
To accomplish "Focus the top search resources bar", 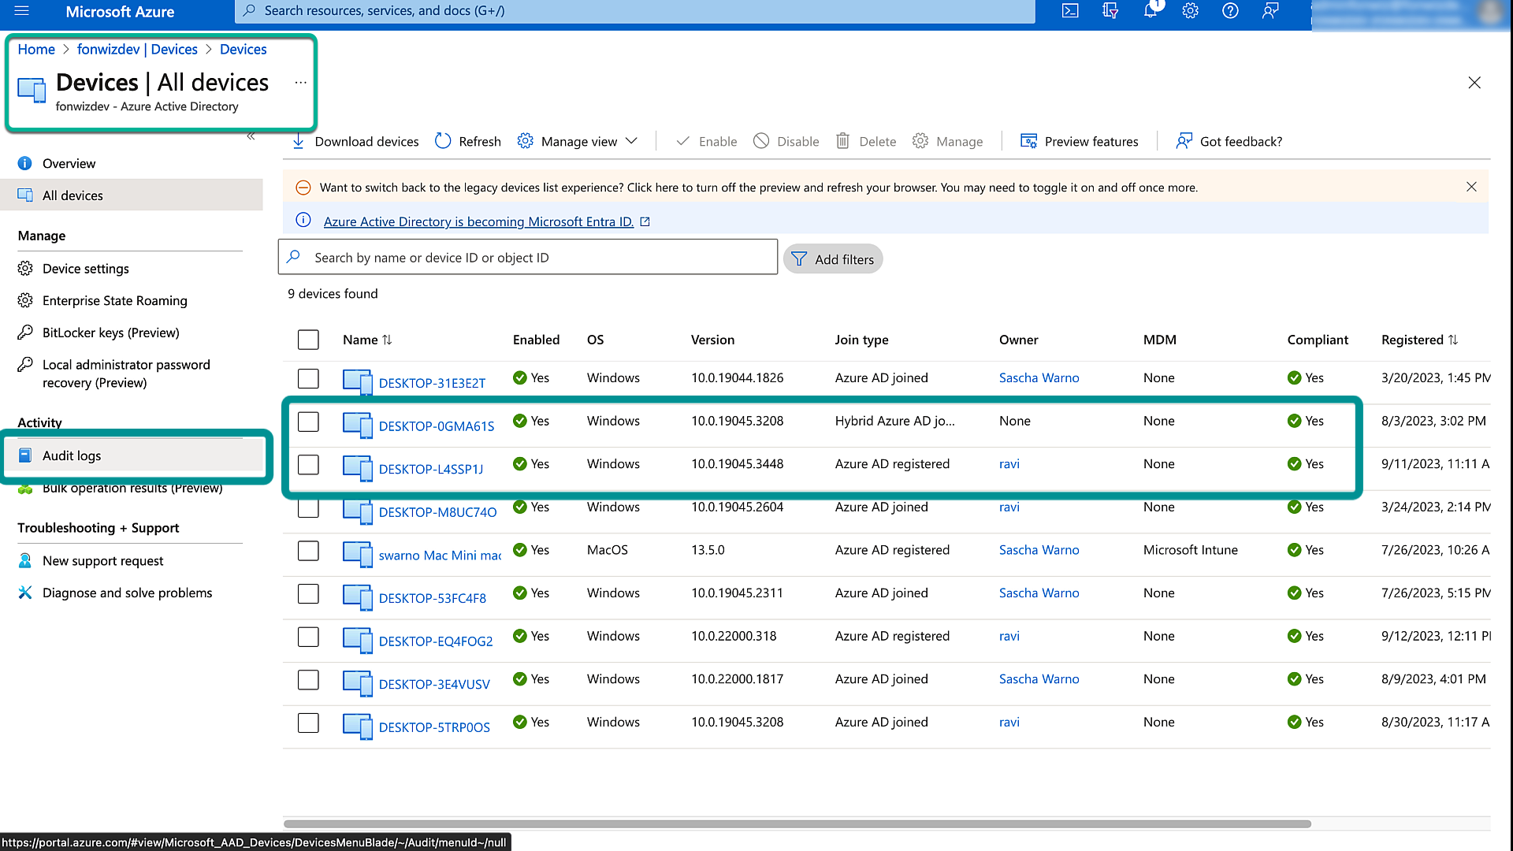I will [635, 11].
